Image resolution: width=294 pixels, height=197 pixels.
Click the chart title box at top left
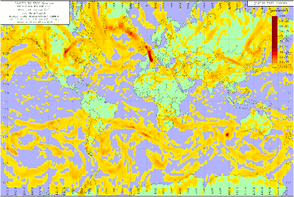click(35, 13)
